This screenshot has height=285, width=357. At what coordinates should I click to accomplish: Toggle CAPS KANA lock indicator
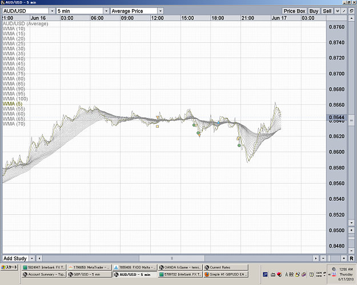click(319, 274)
